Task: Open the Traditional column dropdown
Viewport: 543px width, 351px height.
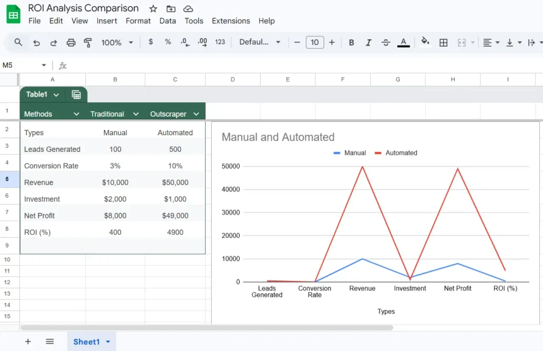Action: click(x=136, y=114)
